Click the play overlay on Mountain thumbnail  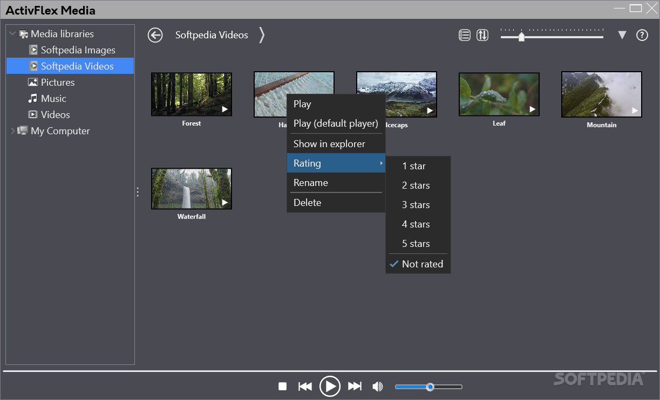point(635,111)
